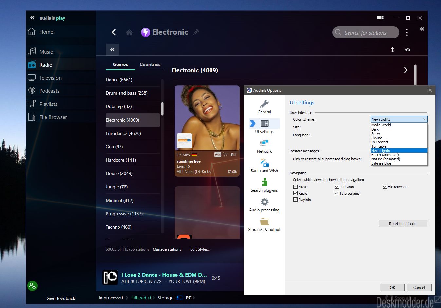
Task: Open Storages & output settings
Action: (264, 224)
